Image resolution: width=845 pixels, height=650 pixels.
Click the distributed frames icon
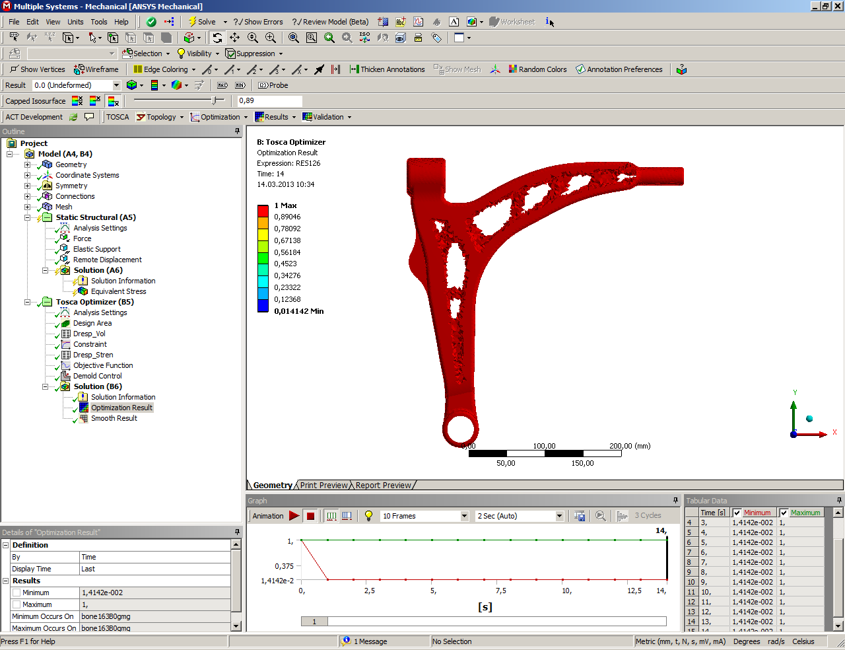[x=331, y=516]
